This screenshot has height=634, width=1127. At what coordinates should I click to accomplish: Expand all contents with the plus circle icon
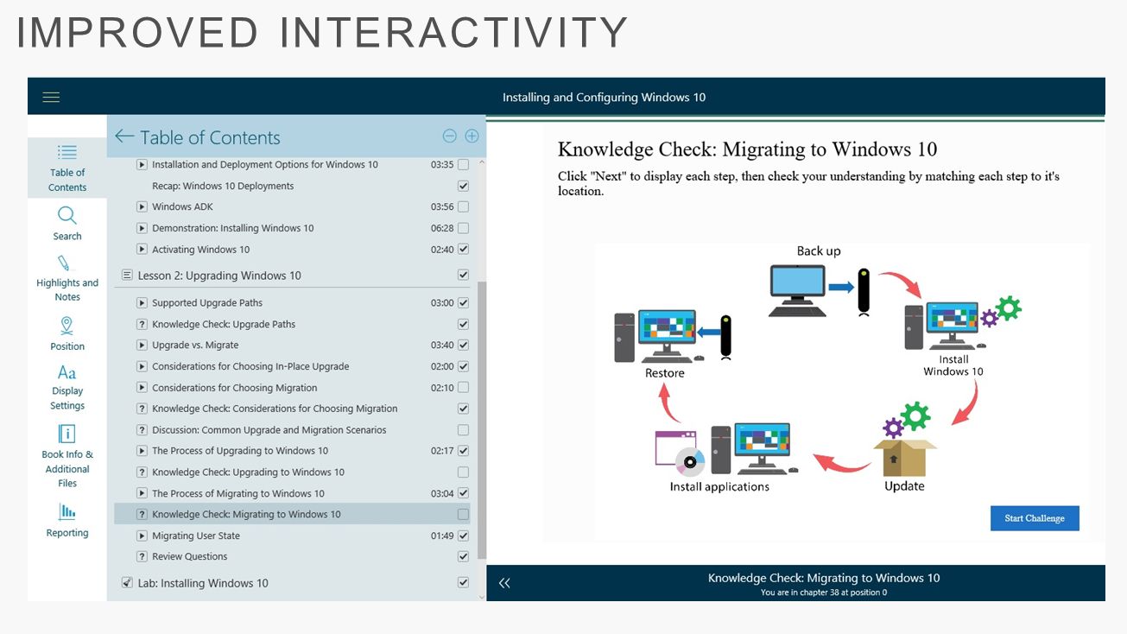pos(472,136)
